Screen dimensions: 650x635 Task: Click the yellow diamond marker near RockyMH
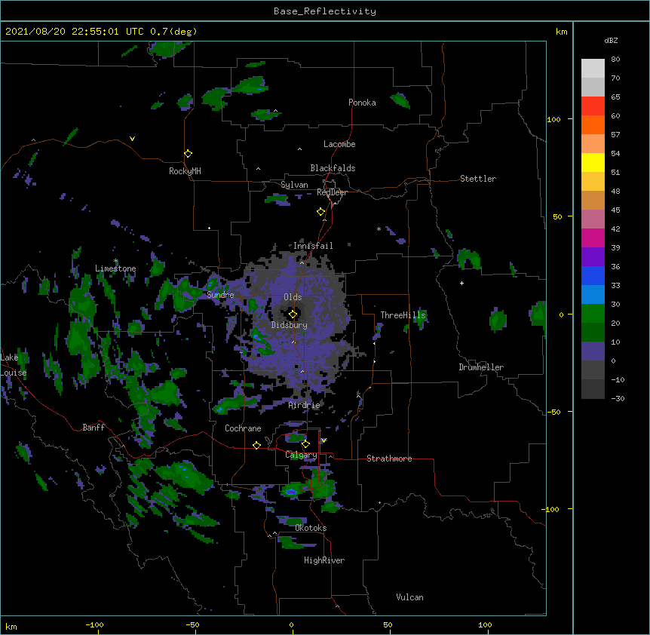coord(189,154)
